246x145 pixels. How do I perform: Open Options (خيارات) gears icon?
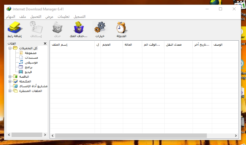pyautogui.click(x=100, y=28)
